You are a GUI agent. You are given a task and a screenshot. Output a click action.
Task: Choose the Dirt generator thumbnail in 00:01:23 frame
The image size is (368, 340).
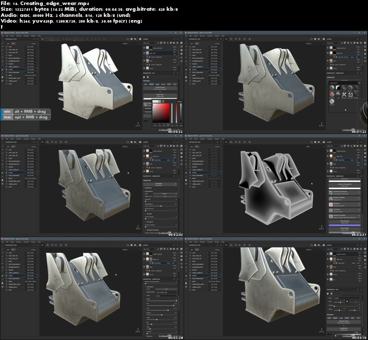pos(344,88)
